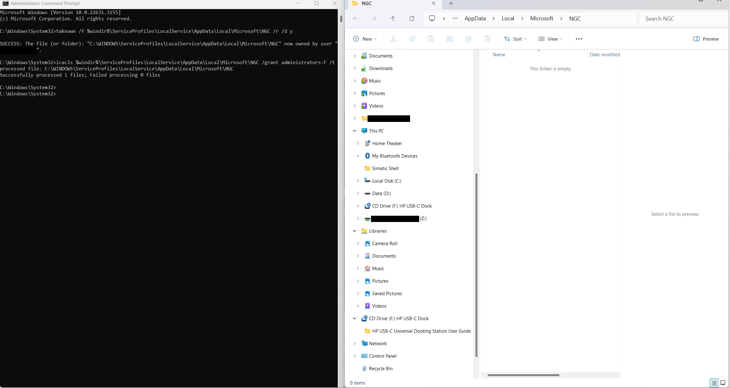Switch to large thumbnails view icon

723,383
